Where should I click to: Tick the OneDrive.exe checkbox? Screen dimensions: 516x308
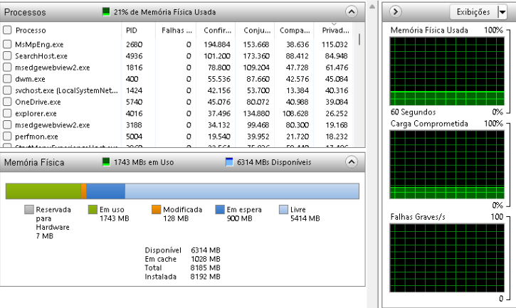pos(7,102)
